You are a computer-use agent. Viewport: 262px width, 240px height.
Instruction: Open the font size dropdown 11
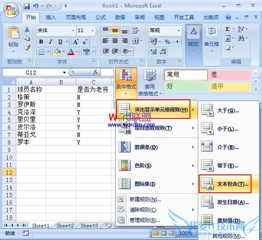(93, 31)
